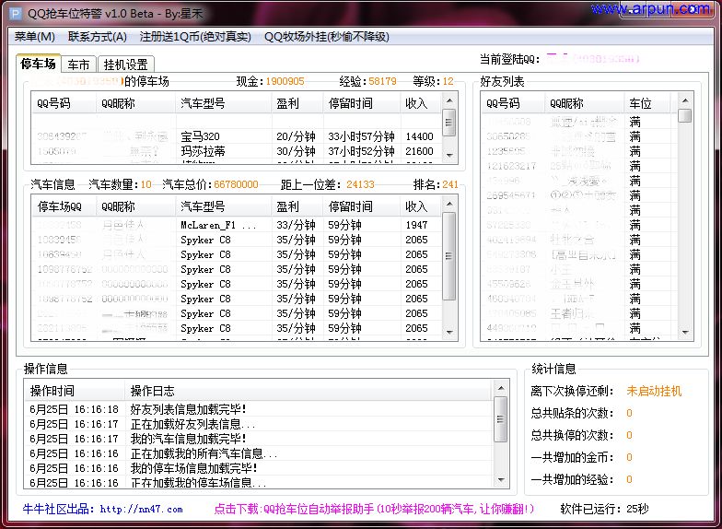Click the 好友列表 scrollbar thumb
Screen dimensions: 722x529
point(685,115)
